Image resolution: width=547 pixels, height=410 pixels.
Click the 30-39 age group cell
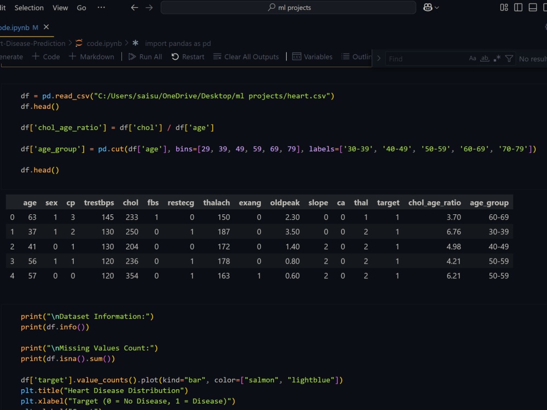click(x=498, y=232)
